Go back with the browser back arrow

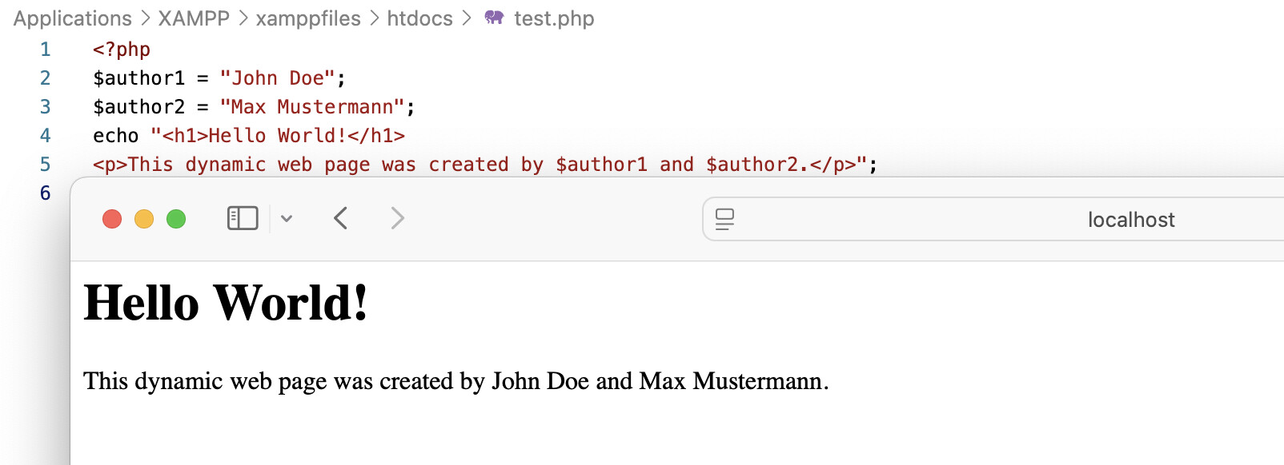341,218
